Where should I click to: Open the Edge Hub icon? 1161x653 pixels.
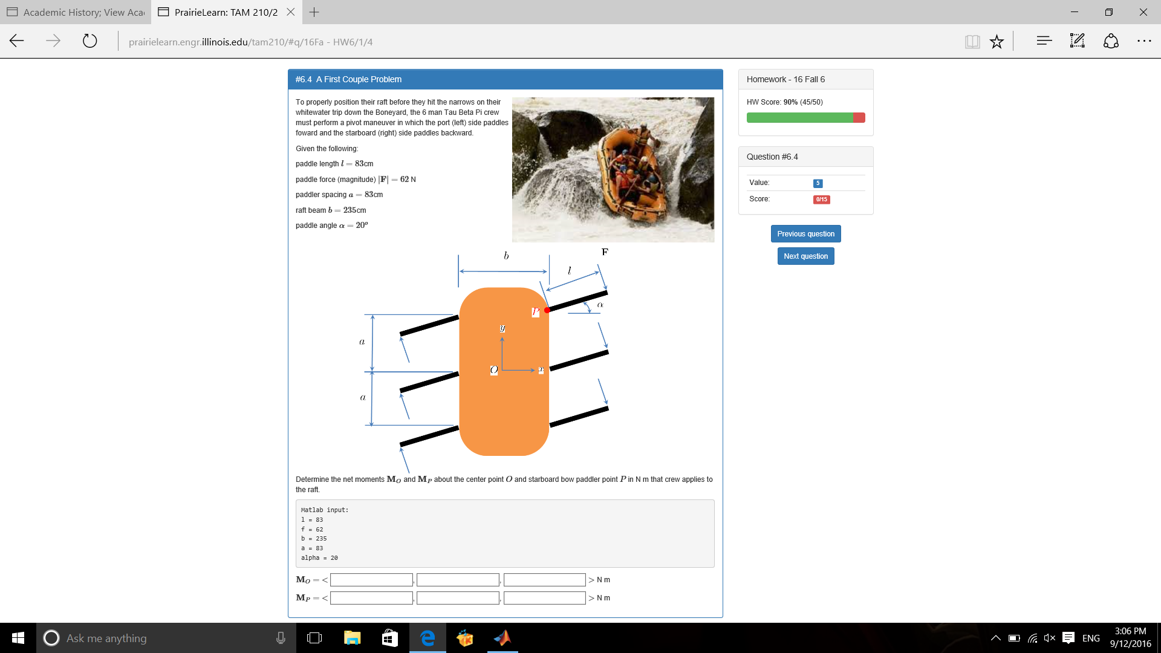point(1044,41)
